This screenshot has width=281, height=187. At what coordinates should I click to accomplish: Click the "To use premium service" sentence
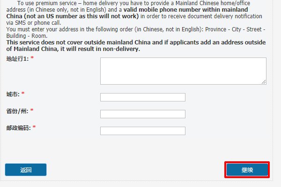[47, 3]
